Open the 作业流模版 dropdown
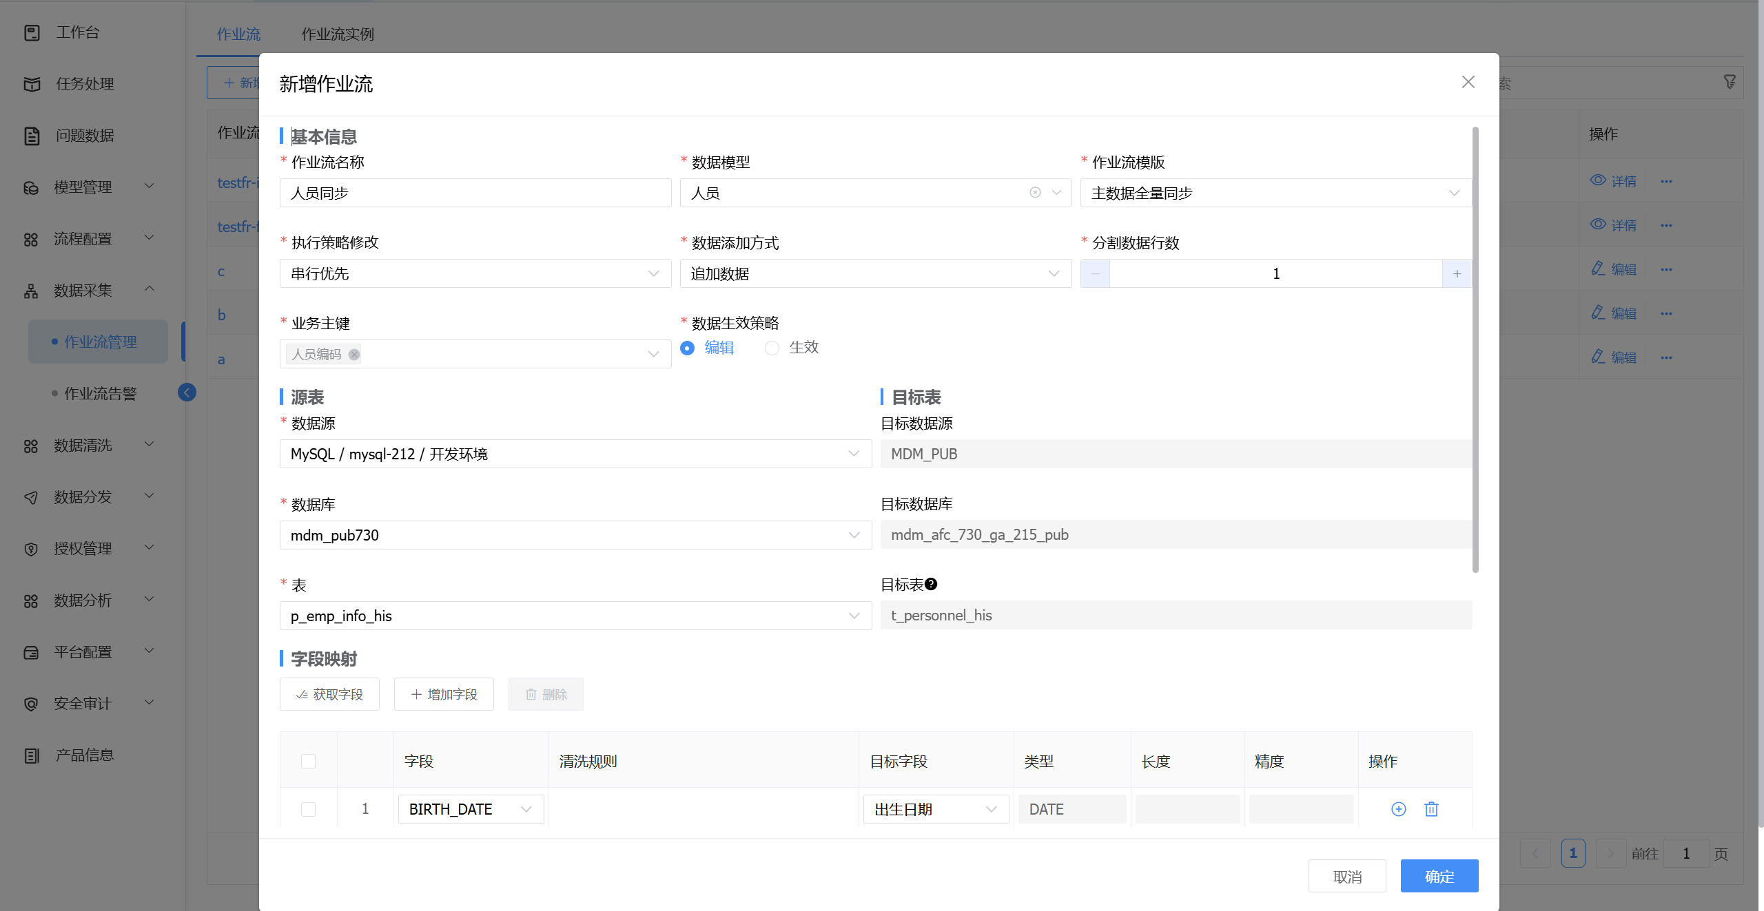 coord(1275,193)
